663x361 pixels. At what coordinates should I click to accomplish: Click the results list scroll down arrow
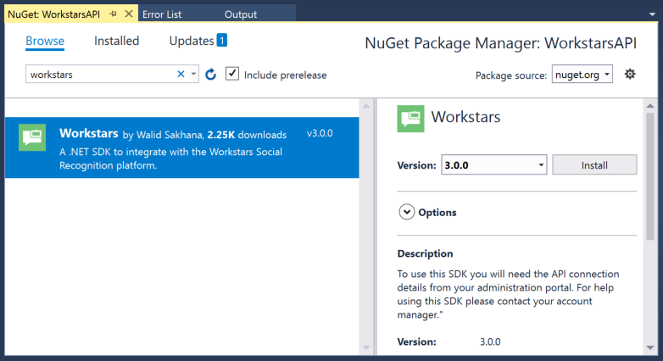(x=366, y=348)
